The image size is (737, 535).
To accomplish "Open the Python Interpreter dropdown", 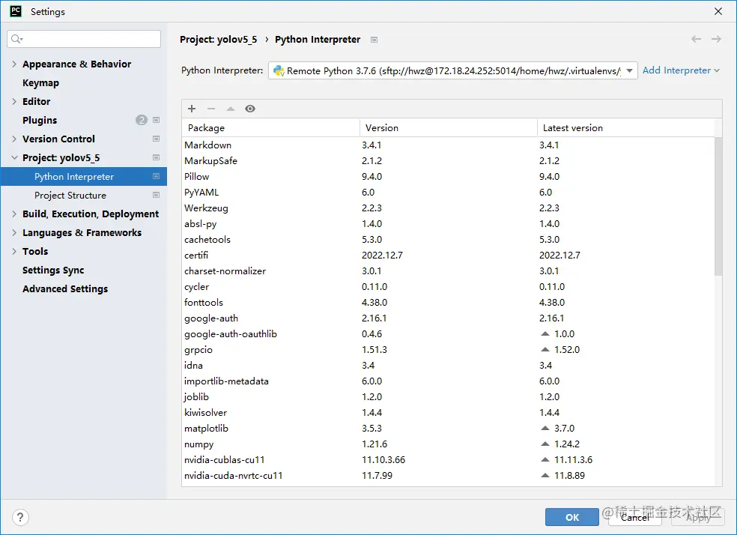I will [629, 70].
